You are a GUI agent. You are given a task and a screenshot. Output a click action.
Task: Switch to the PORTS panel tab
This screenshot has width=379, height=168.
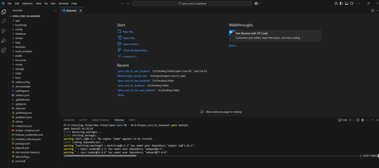pos(132,120)
